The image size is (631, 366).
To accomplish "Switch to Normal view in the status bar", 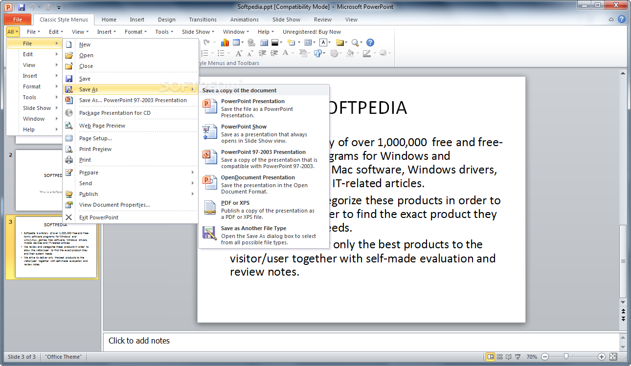I will (x=491, y=357).
